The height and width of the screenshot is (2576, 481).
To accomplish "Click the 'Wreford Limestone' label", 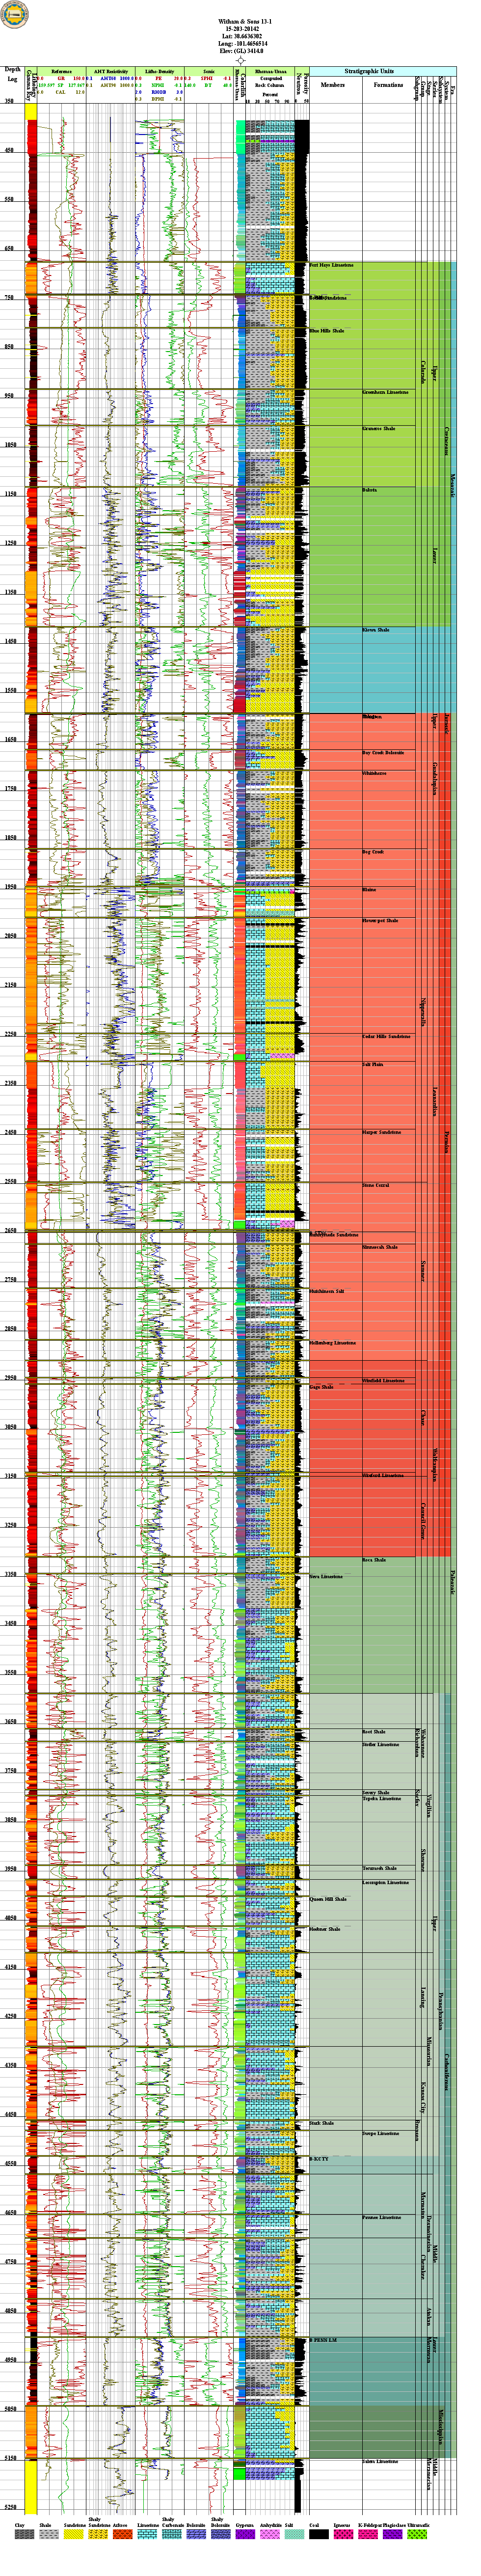I will point(382,1475).
